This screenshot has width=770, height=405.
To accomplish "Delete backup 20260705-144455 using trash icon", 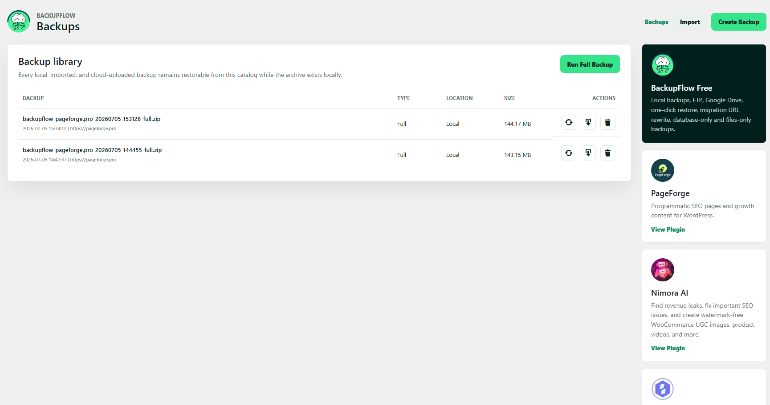I will click(x=608, y=153).
